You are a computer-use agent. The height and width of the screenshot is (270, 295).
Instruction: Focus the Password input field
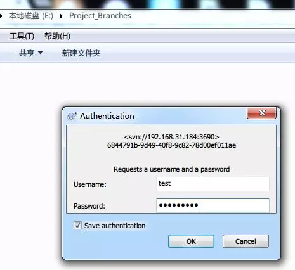[213, 205]
